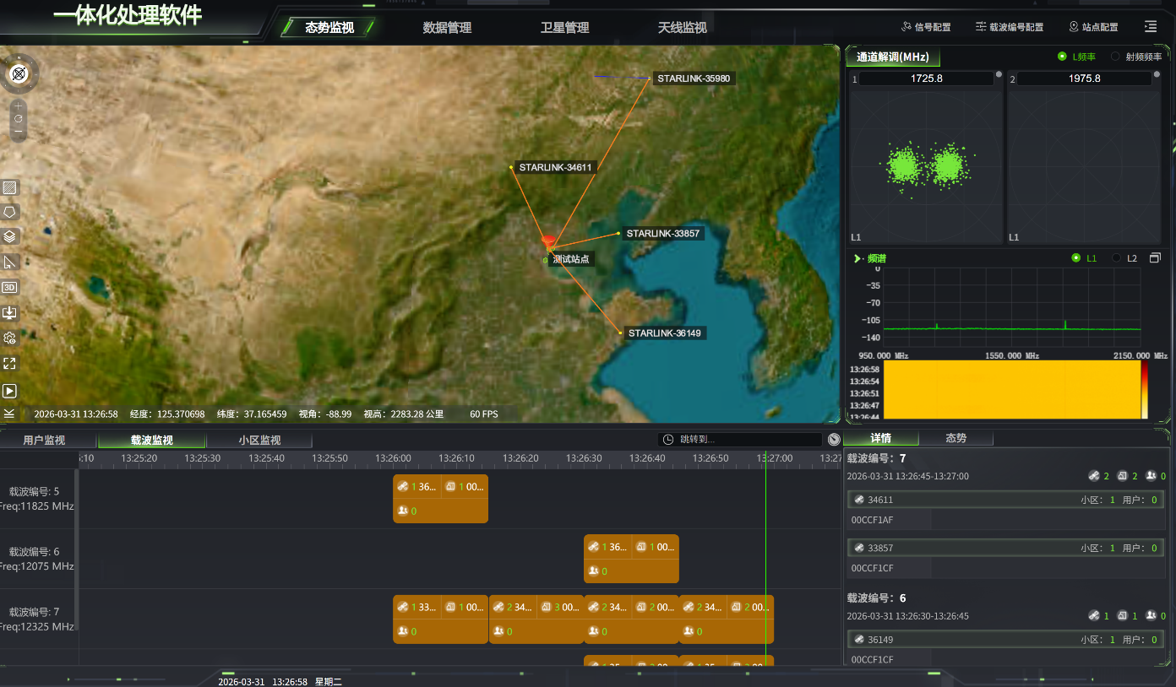
Task: Open 信号配置 signal configuration
Action: click(926, 27)
